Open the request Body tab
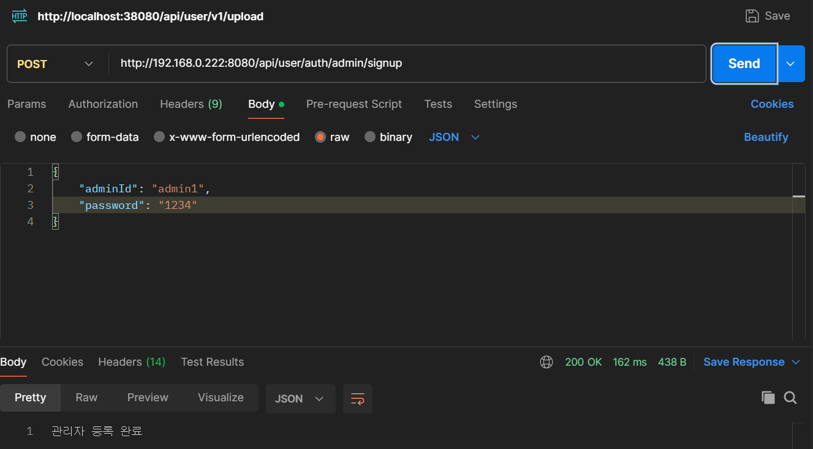Viewport: 813px width, 449px height. [266, 104]
